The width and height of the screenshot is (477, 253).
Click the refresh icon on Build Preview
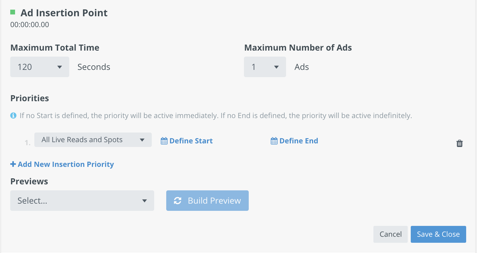click(178, 201)
